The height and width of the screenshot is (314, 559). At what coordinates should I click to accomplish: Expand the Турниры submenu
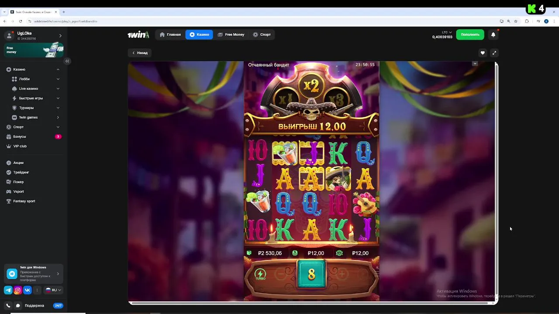tap(58, 108)
